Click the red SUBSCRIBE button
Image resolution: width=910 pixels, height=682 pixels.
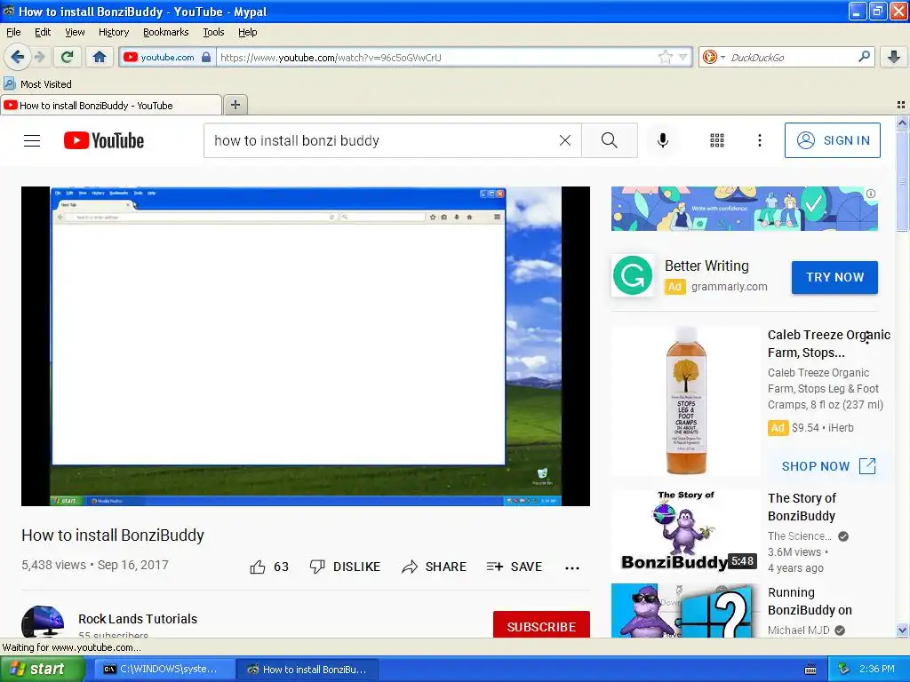coord(541,626)
